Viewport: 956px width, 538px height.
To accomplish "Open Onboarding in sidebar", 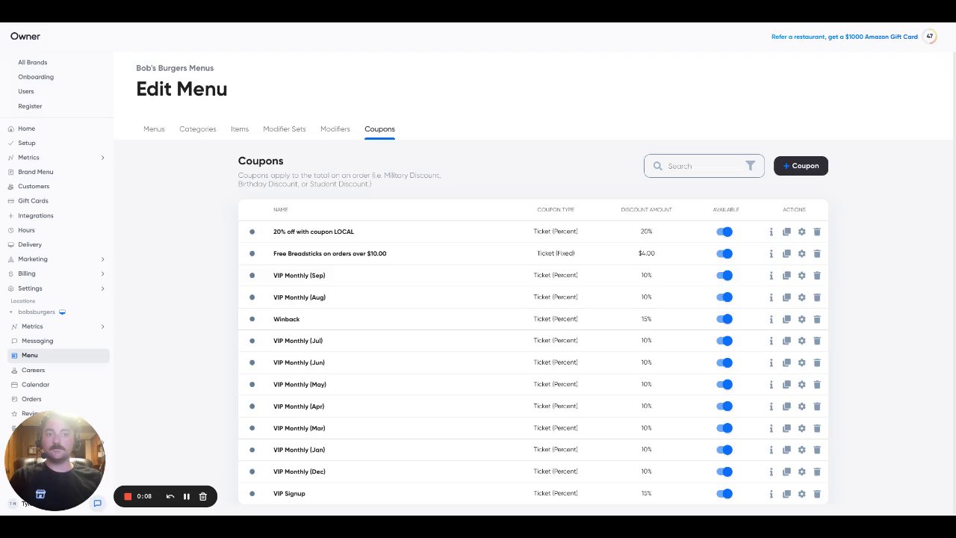I will (x=36, y=77).
